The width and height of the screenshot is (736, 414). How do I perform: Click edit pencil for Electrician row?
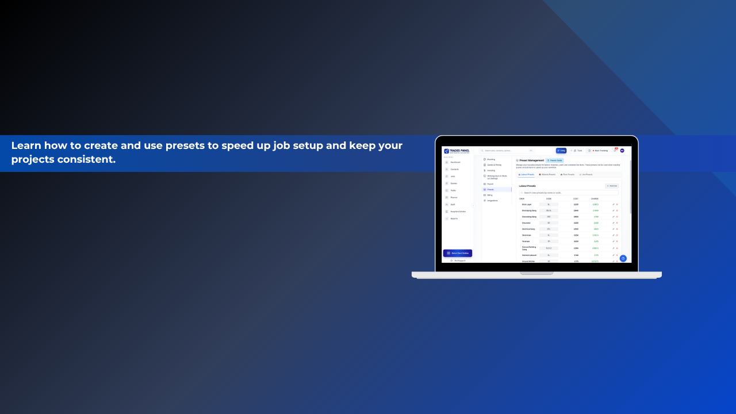[613, 235]
